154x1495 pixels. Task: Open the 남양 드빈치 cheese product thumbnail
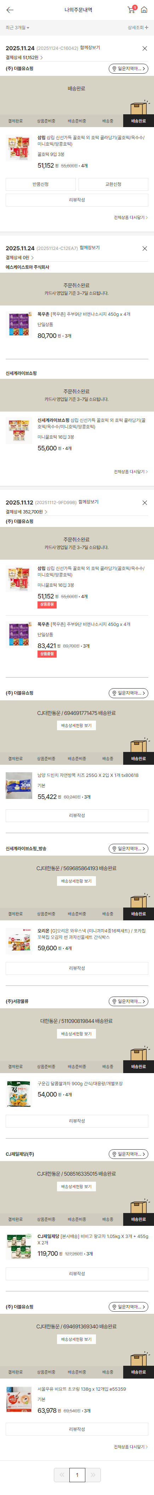tap(19, 785)
